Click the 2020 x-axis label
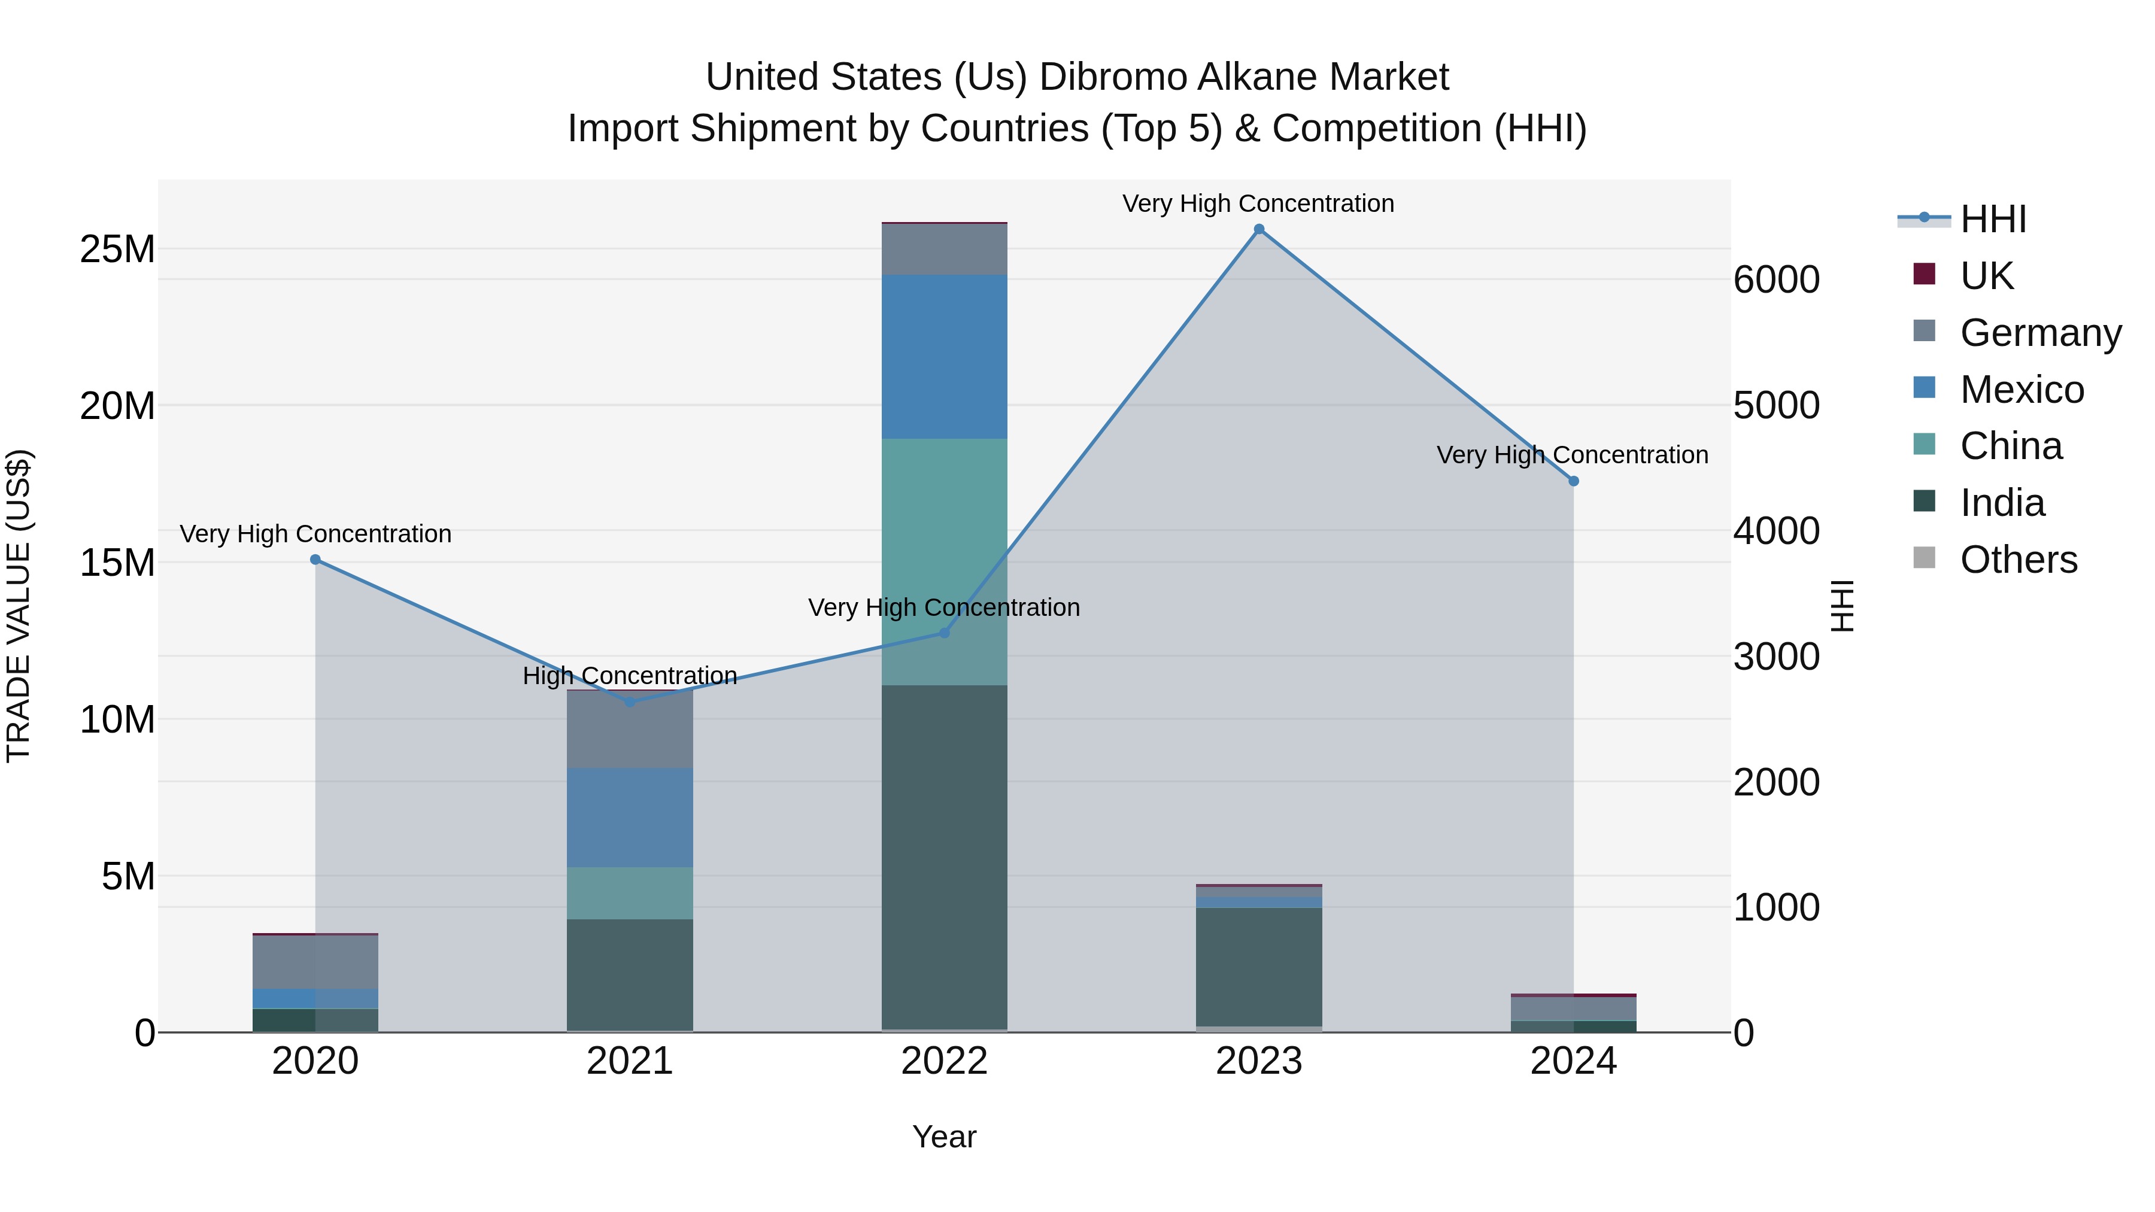Screen dimensions: 2155x1212 pyautogui.click(x=315, y=1061)
